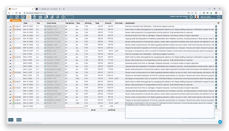Screen dimensions: 229x131
Task: Click the timer icon showing 4:24:07
Action: [x=14, y=39]
